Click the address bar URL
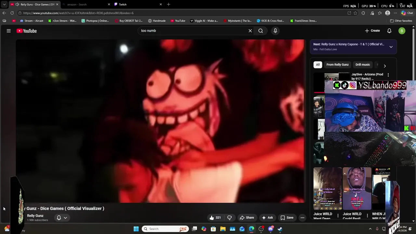The height and width of the screenshot is (234, 416). pos(78,13)
